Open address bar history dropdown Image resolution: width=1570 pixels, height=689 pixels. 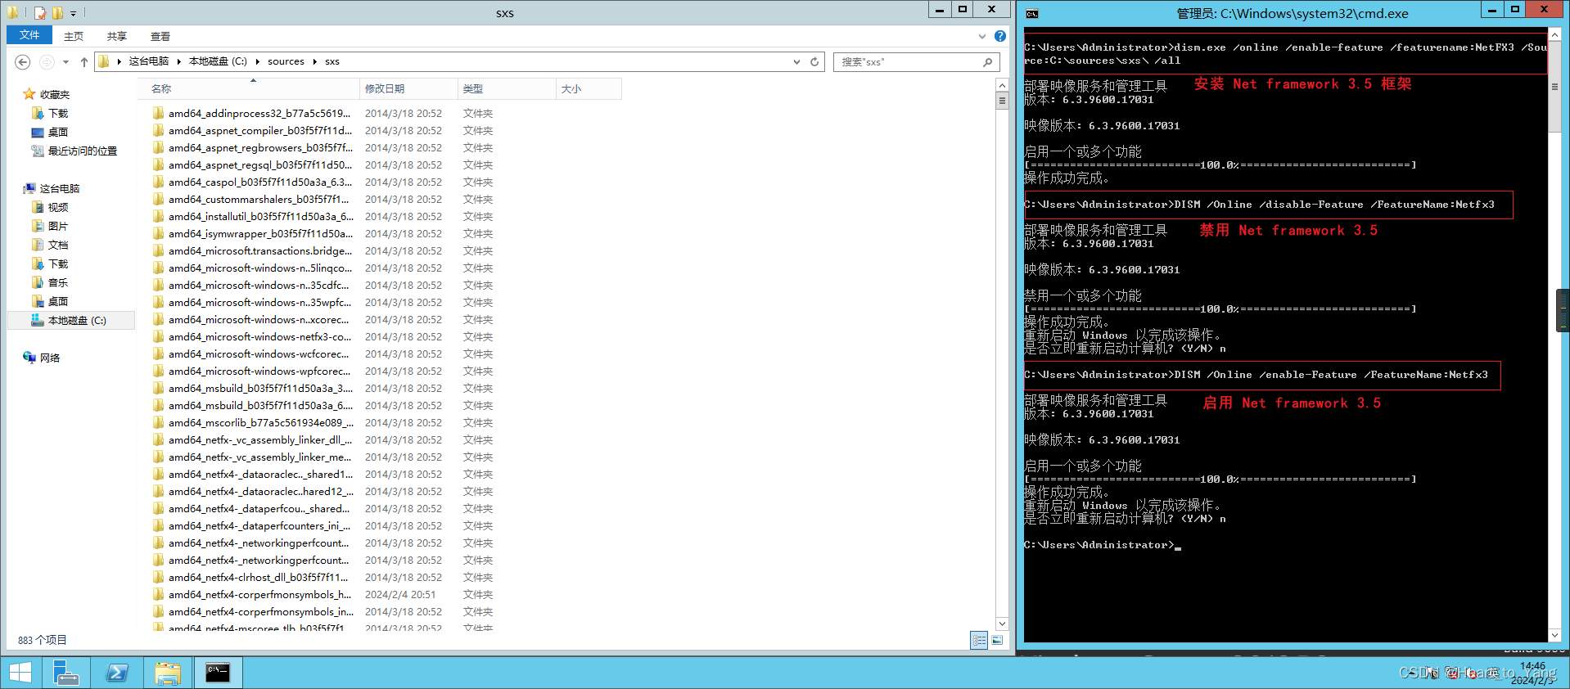pyautogui.click(x=796, y=62)
